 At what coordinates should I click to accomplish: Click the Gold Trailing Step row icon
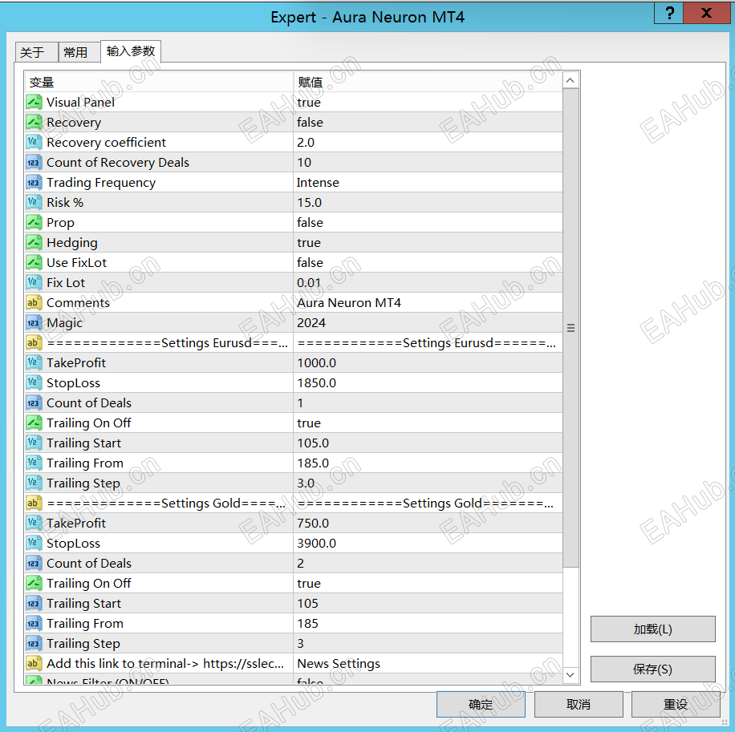(x=34, y=644)
